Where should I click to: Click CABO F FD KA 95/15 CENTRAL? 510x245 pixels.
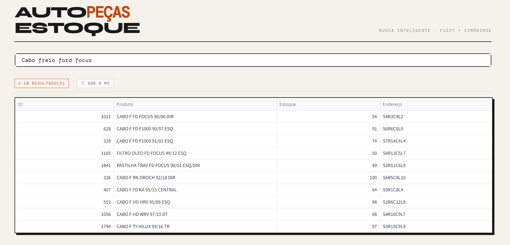click(146, 190)
